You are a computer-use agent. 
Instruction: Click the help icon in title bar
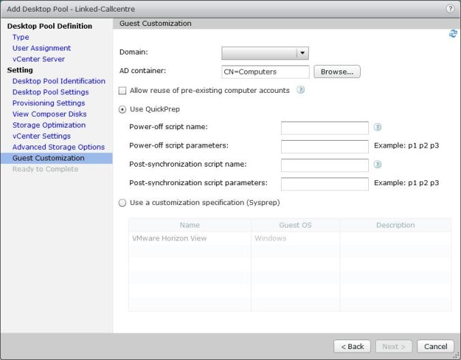450,8
